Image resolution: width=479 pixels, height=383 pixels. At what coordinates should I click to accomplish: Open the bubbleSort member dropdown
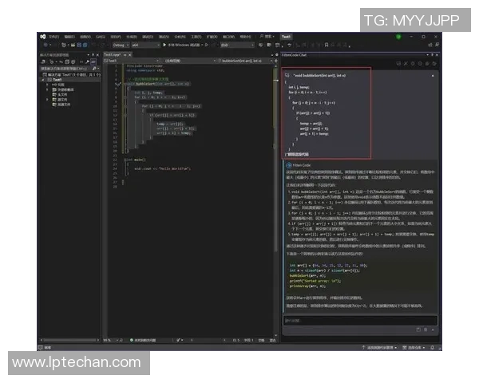(x=245, y=61)
